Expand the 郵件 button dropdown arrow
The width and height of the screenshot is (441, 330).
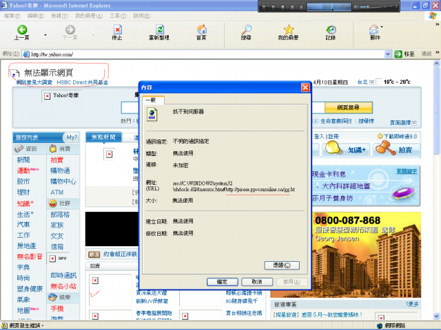[x=382, y=27]
